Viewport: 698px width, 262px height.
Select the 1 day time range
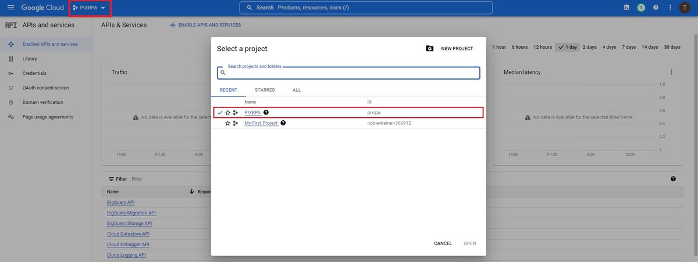click(567, 47)
